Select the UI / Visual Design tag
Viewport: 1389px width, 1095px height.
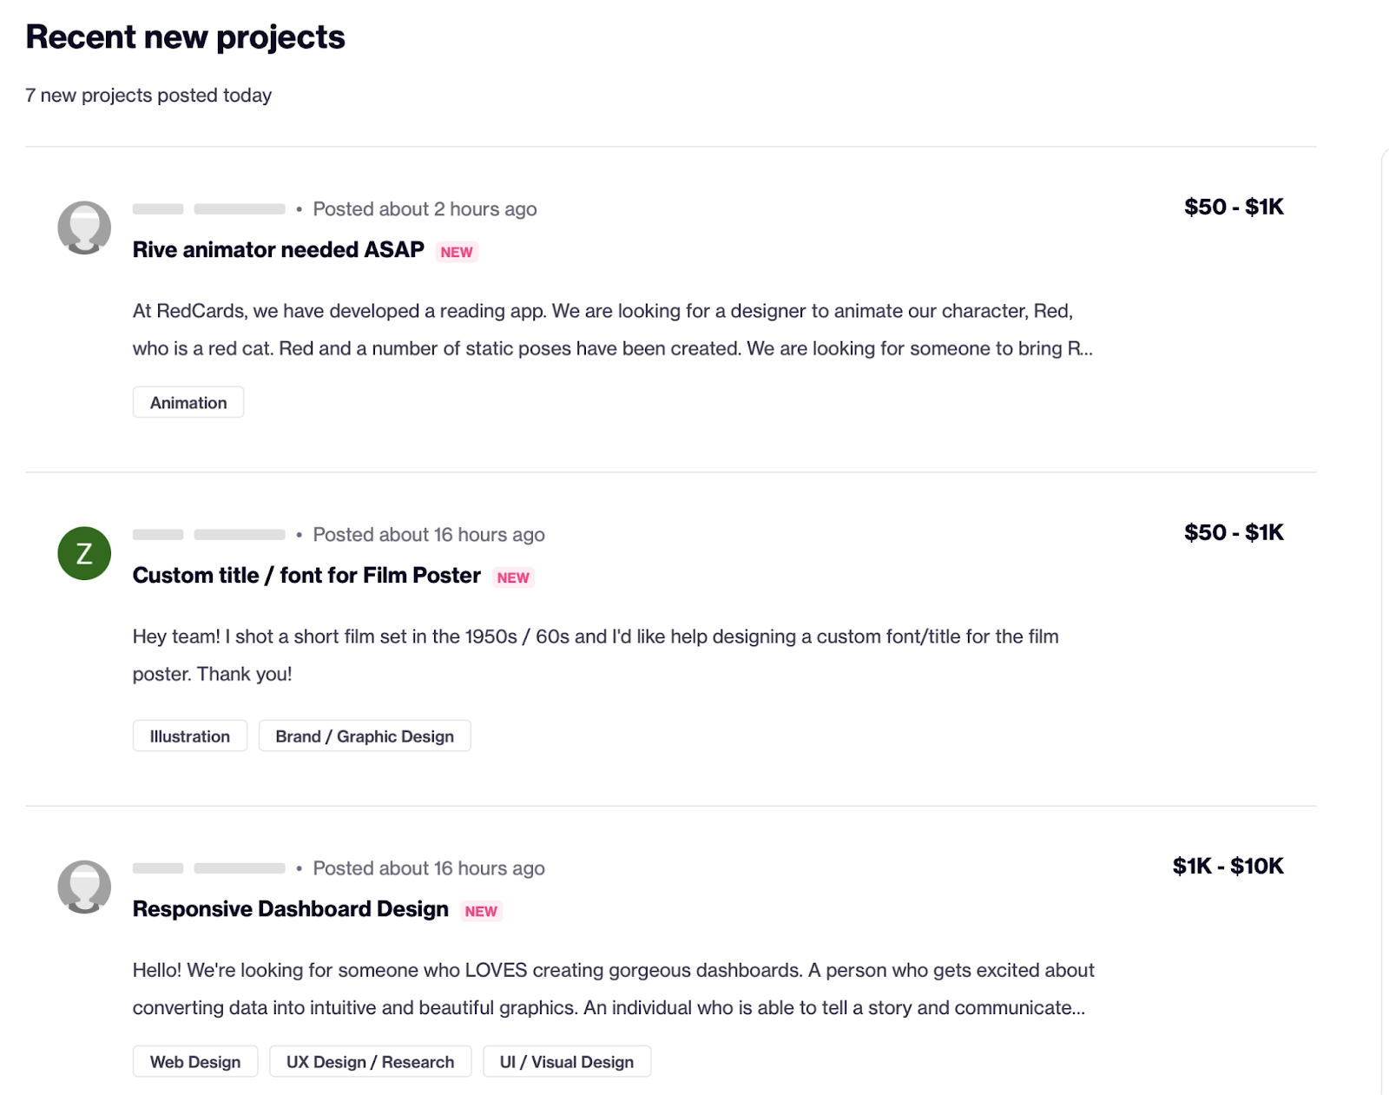pos(567,1061)
